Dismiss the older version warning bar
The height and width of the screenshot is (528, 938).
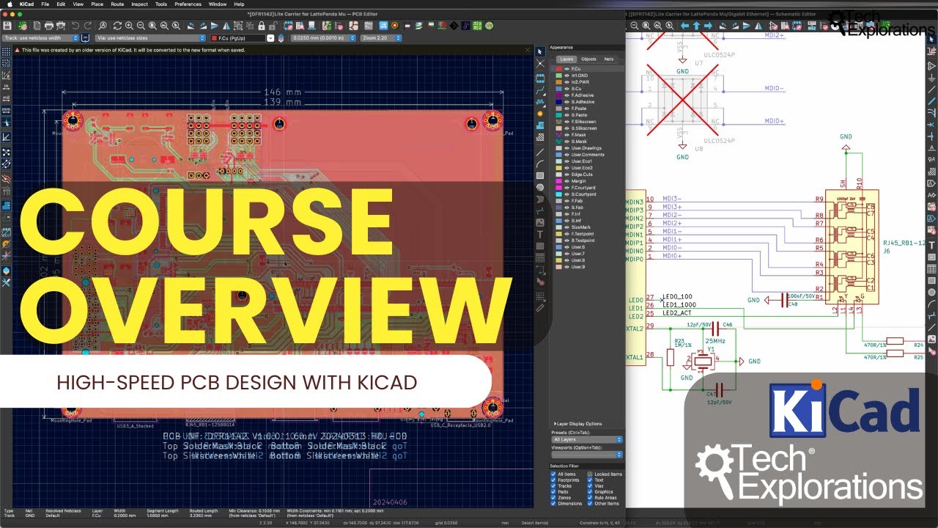pyautogui.click(x=528, y=50)
